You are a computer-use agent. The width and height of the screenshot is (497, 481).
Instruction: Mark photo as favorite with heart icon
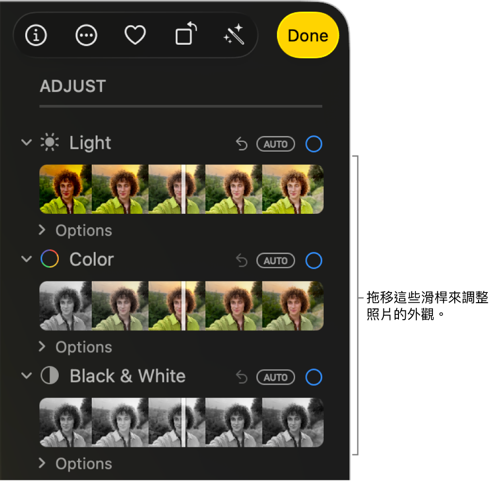click(135, 35)
